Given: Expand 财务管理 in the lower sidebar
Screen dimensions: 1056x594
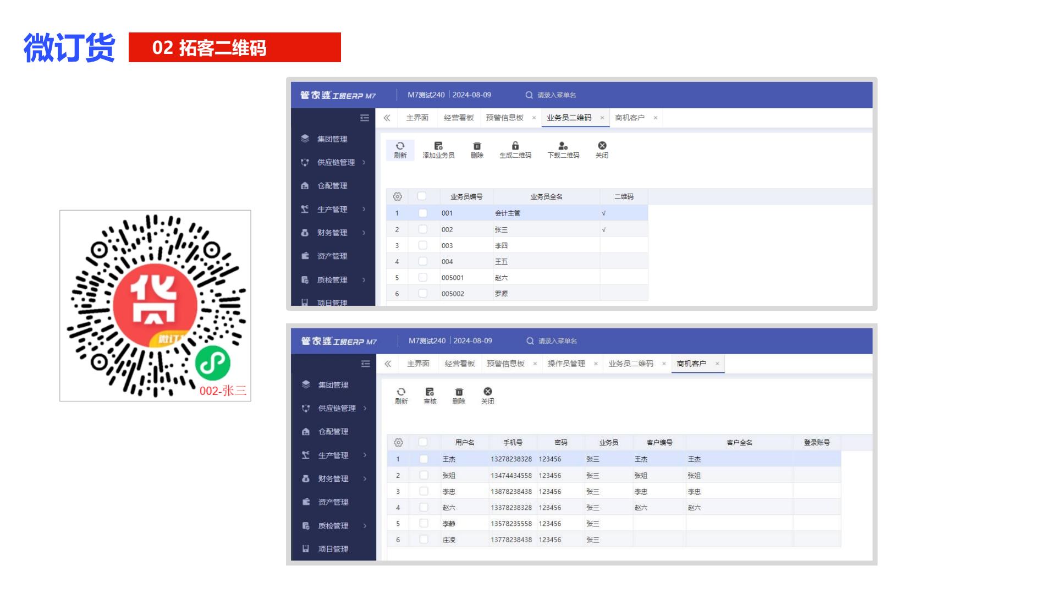Looking at the screenshot, I should click(333, 479).
